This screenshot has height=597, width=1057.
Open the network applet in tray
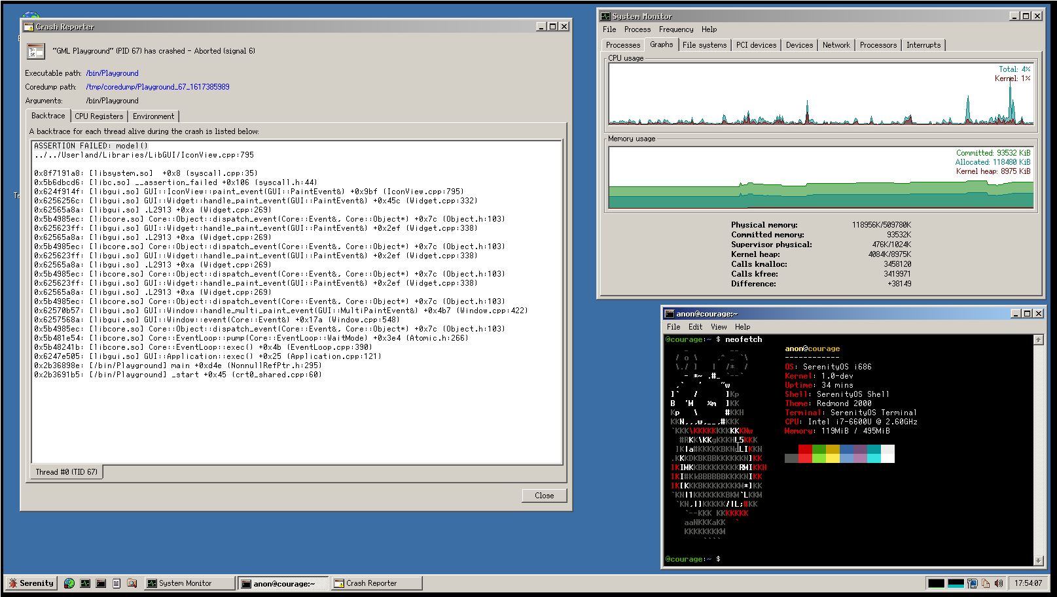pos(973,583)
